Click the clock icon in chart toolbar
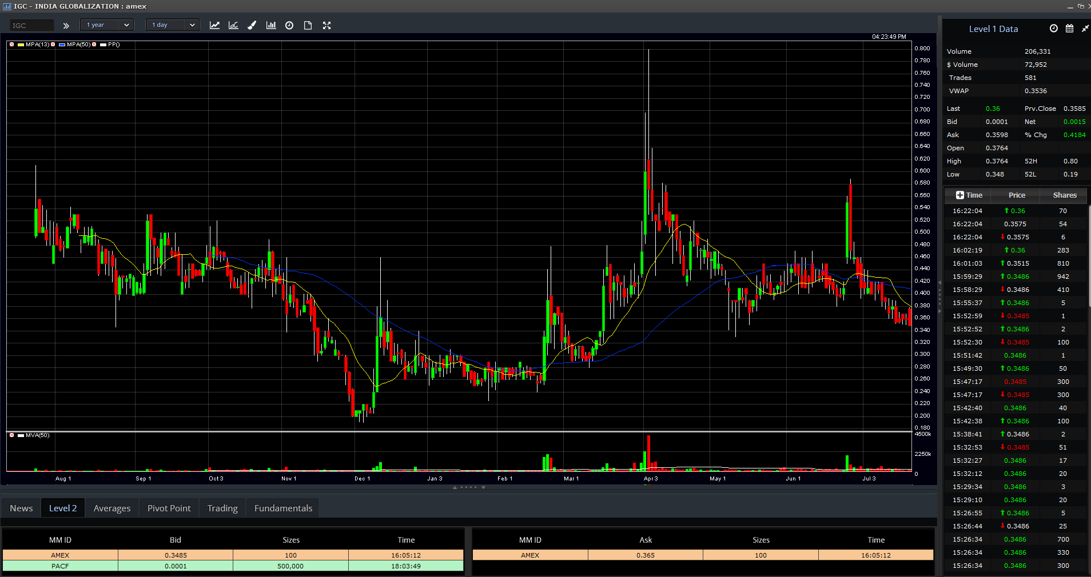The width and height of the screenshot is (1091, 577). (x=289, y=25)
